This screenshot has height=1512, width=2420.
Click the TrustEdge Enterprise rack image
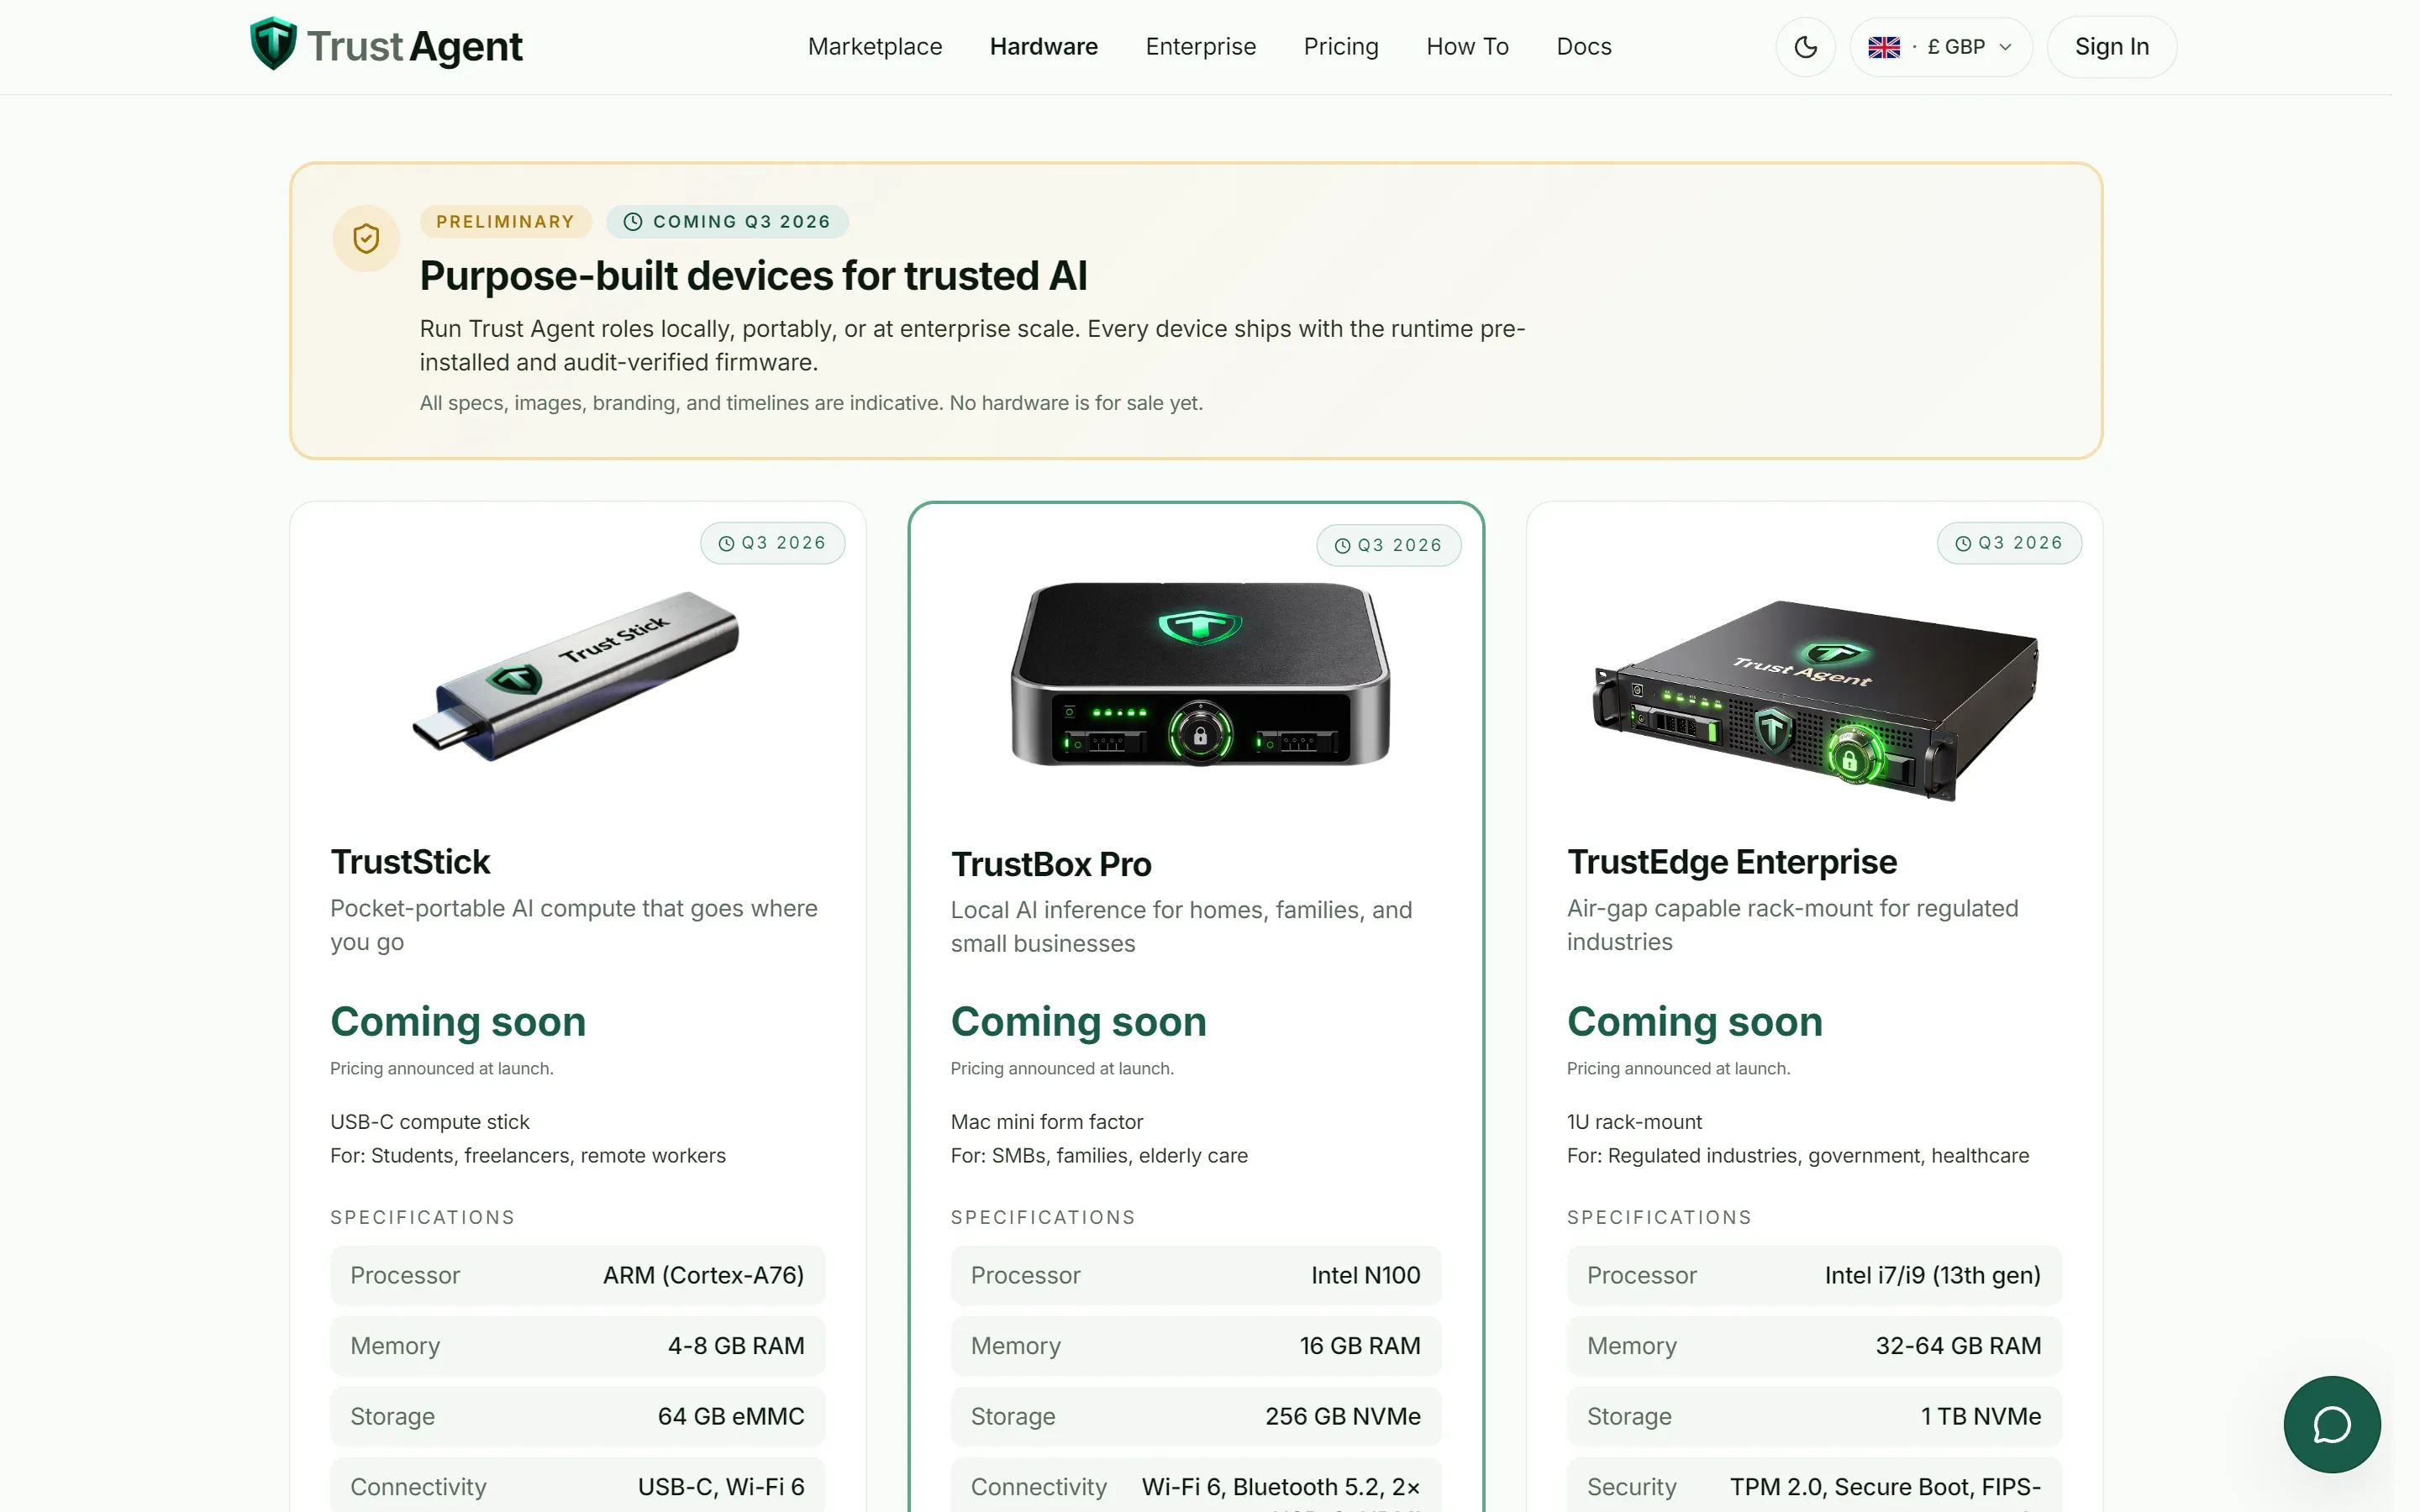click(1815, 700)
